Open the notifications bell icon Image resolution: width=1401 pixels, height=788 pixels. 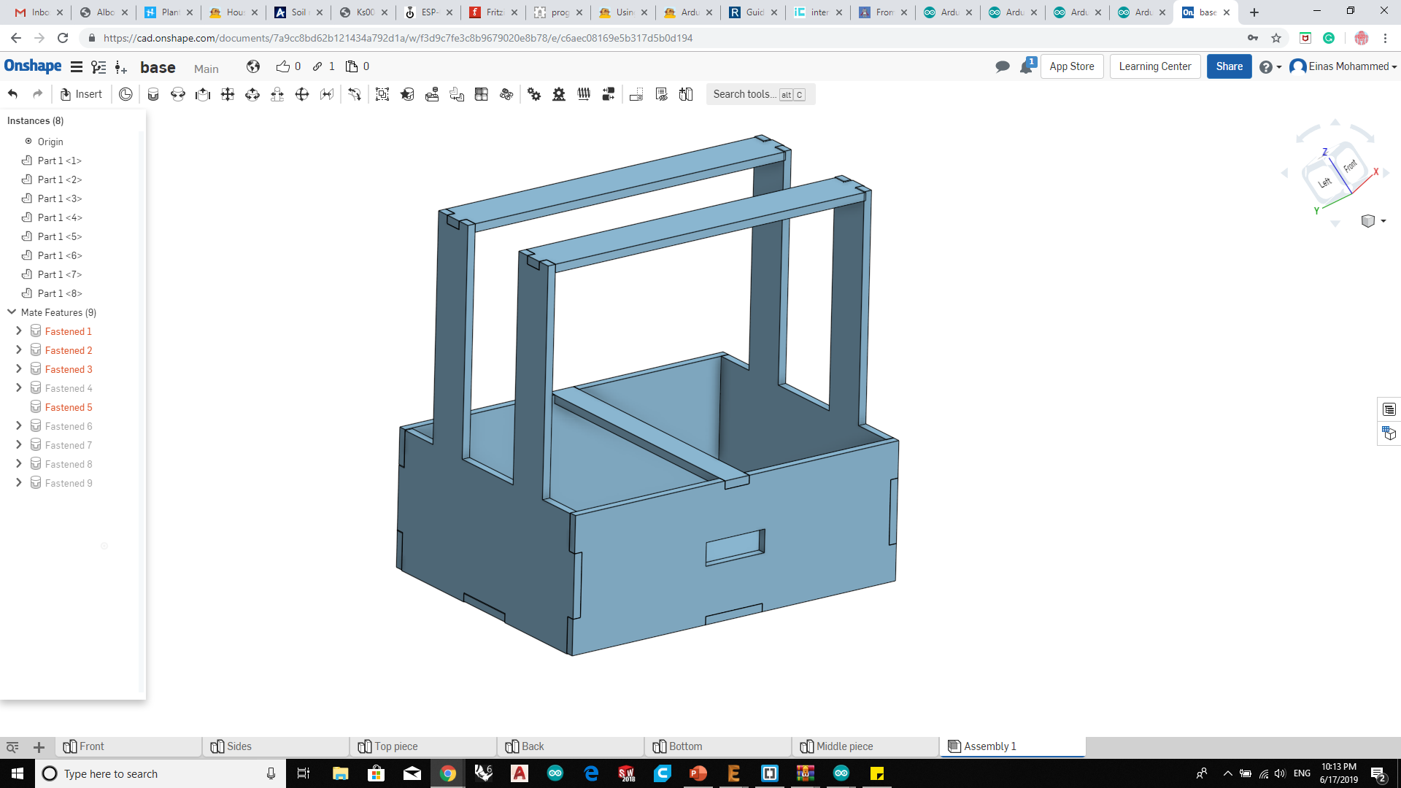tap(1027, 66)
